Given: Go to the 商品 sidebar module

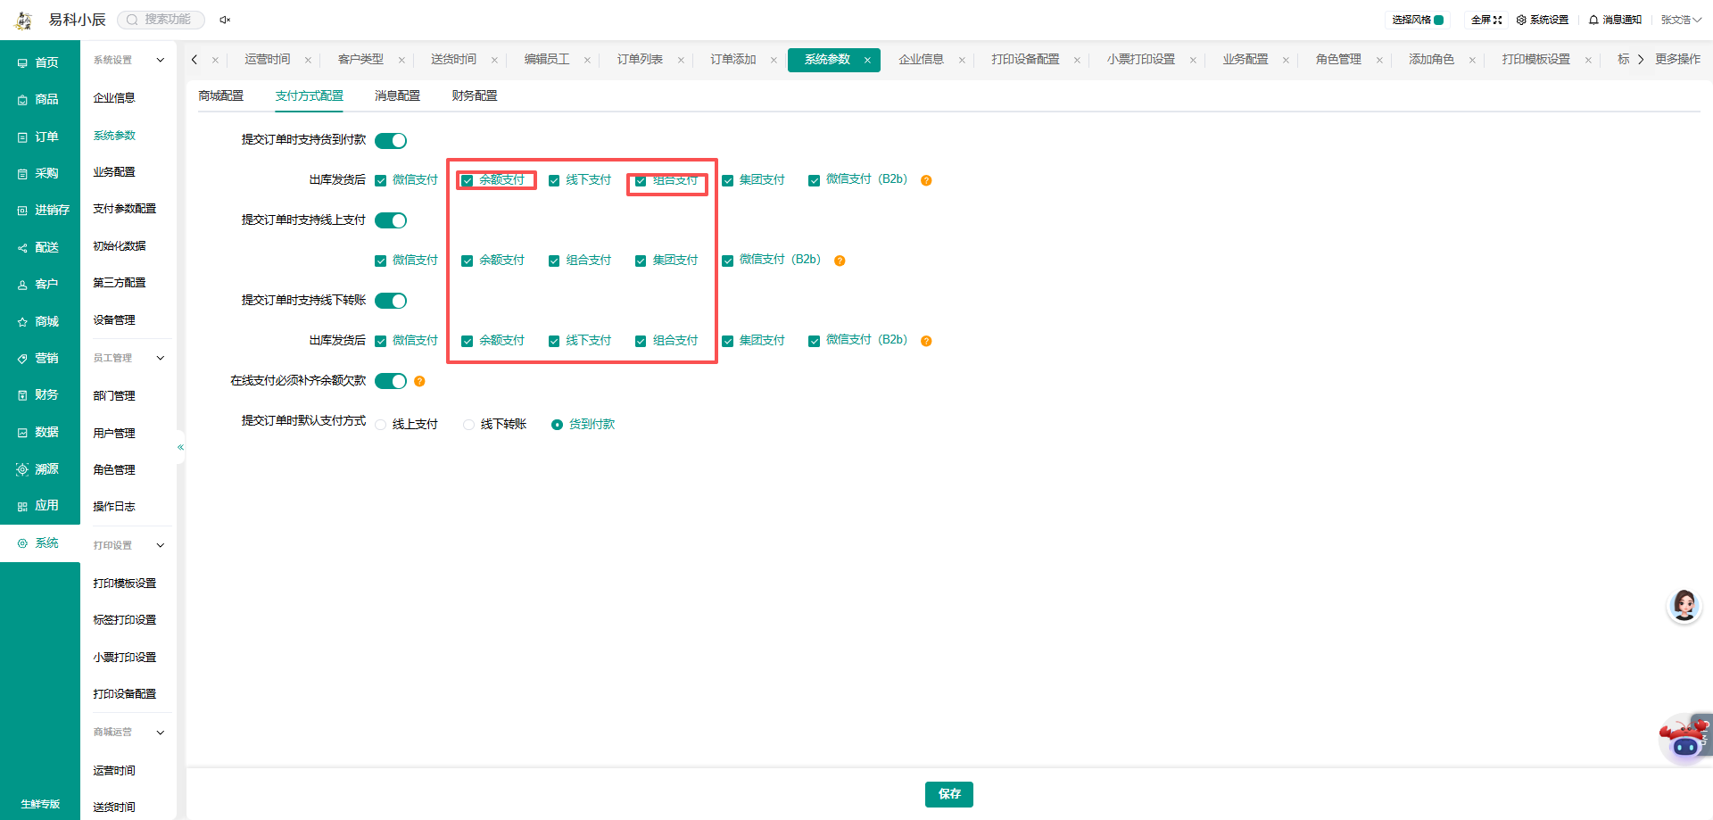Looking at the screenshot, I should point(39,100).
